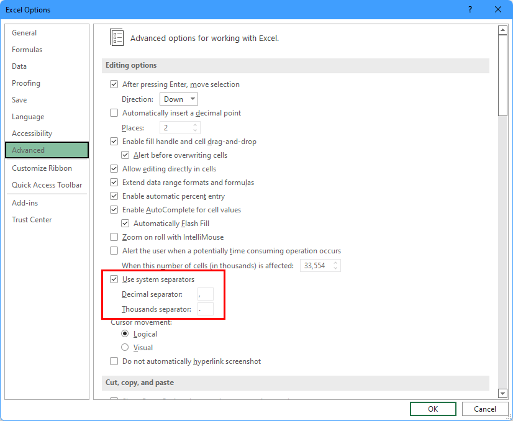
Task: Open the General options category
Action: tap(47, 33)
